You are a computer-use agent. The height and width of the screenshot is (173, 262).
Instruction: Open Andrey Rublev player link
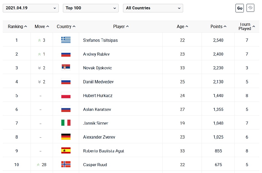coord(96,54)
